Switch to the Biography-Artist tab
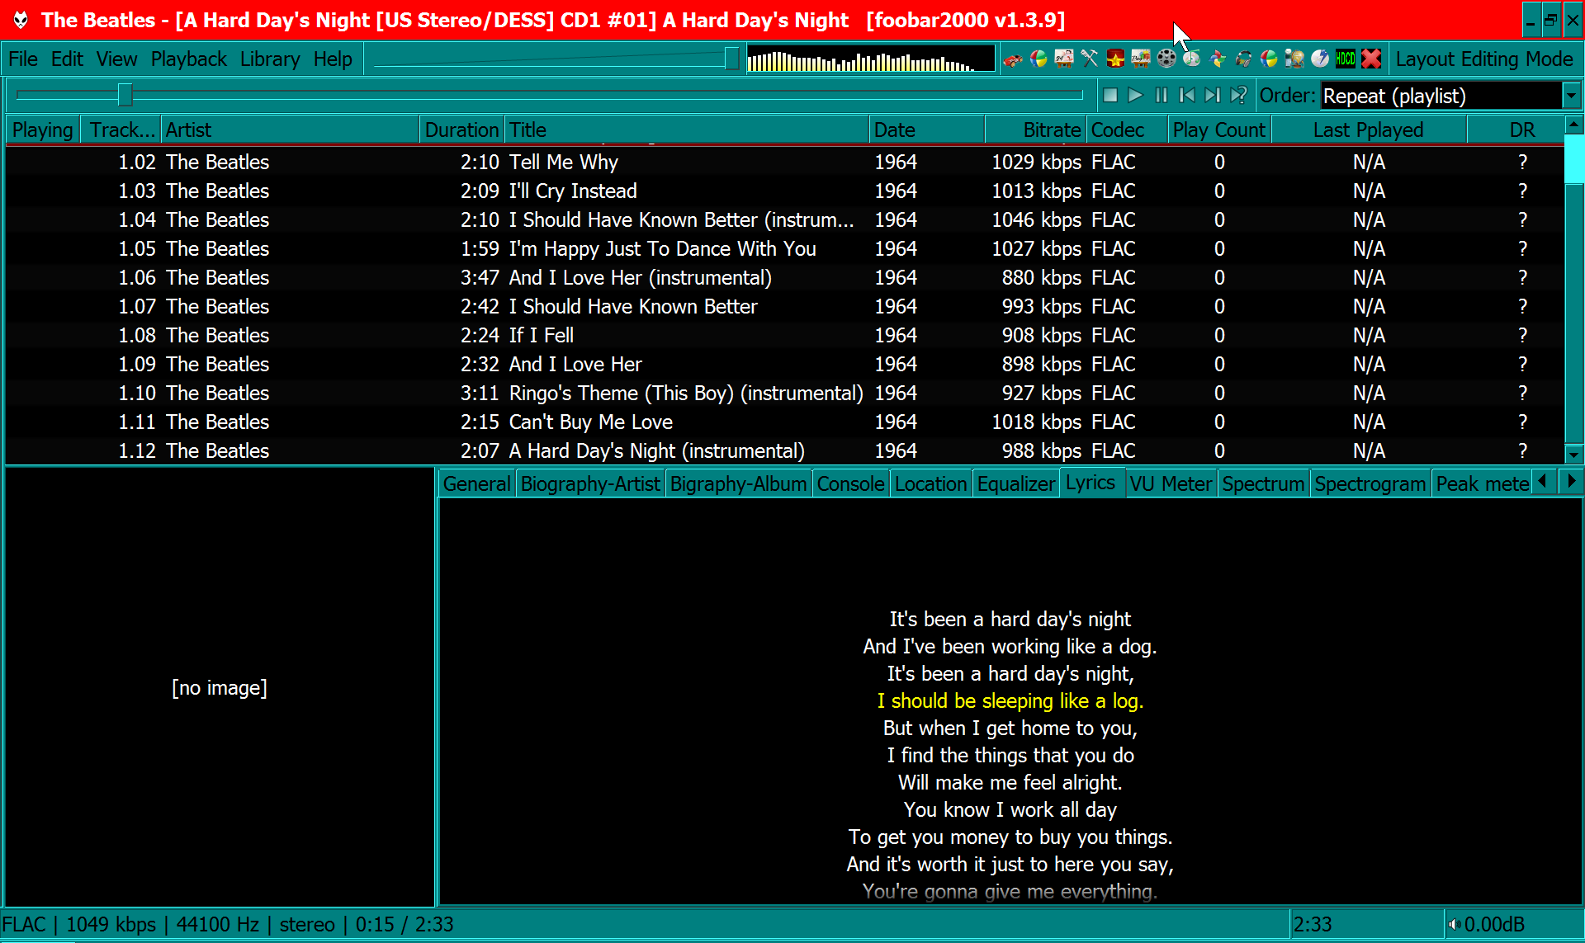Viewport: 1585px width, 943px height. (590, 484)
